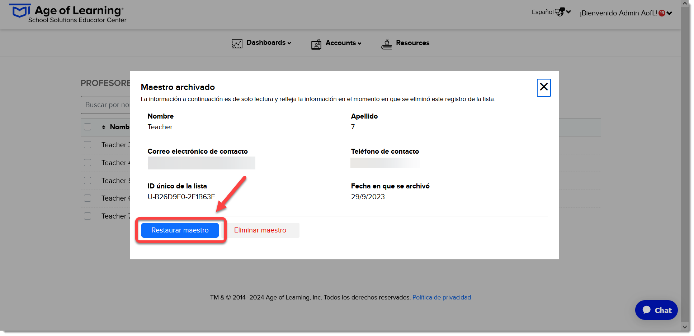The width and height of the screenshot is (694, 336).
Task: Click the Dashboards chart icon
Action: pyautogui.click(x=237, y=44)
